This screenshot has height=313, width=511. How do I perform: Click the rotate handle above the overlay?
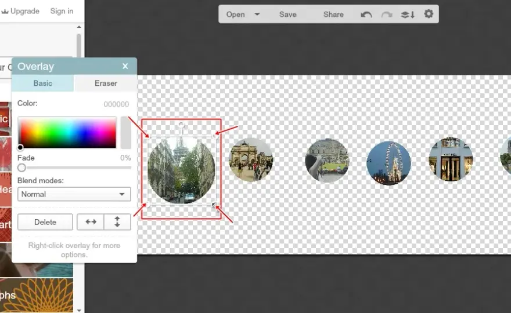coord(181,125)
